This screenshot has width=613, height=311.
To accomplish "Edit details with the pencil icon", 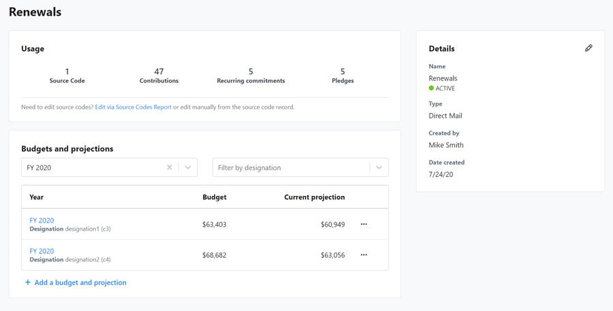I will [x=588, y=48].
